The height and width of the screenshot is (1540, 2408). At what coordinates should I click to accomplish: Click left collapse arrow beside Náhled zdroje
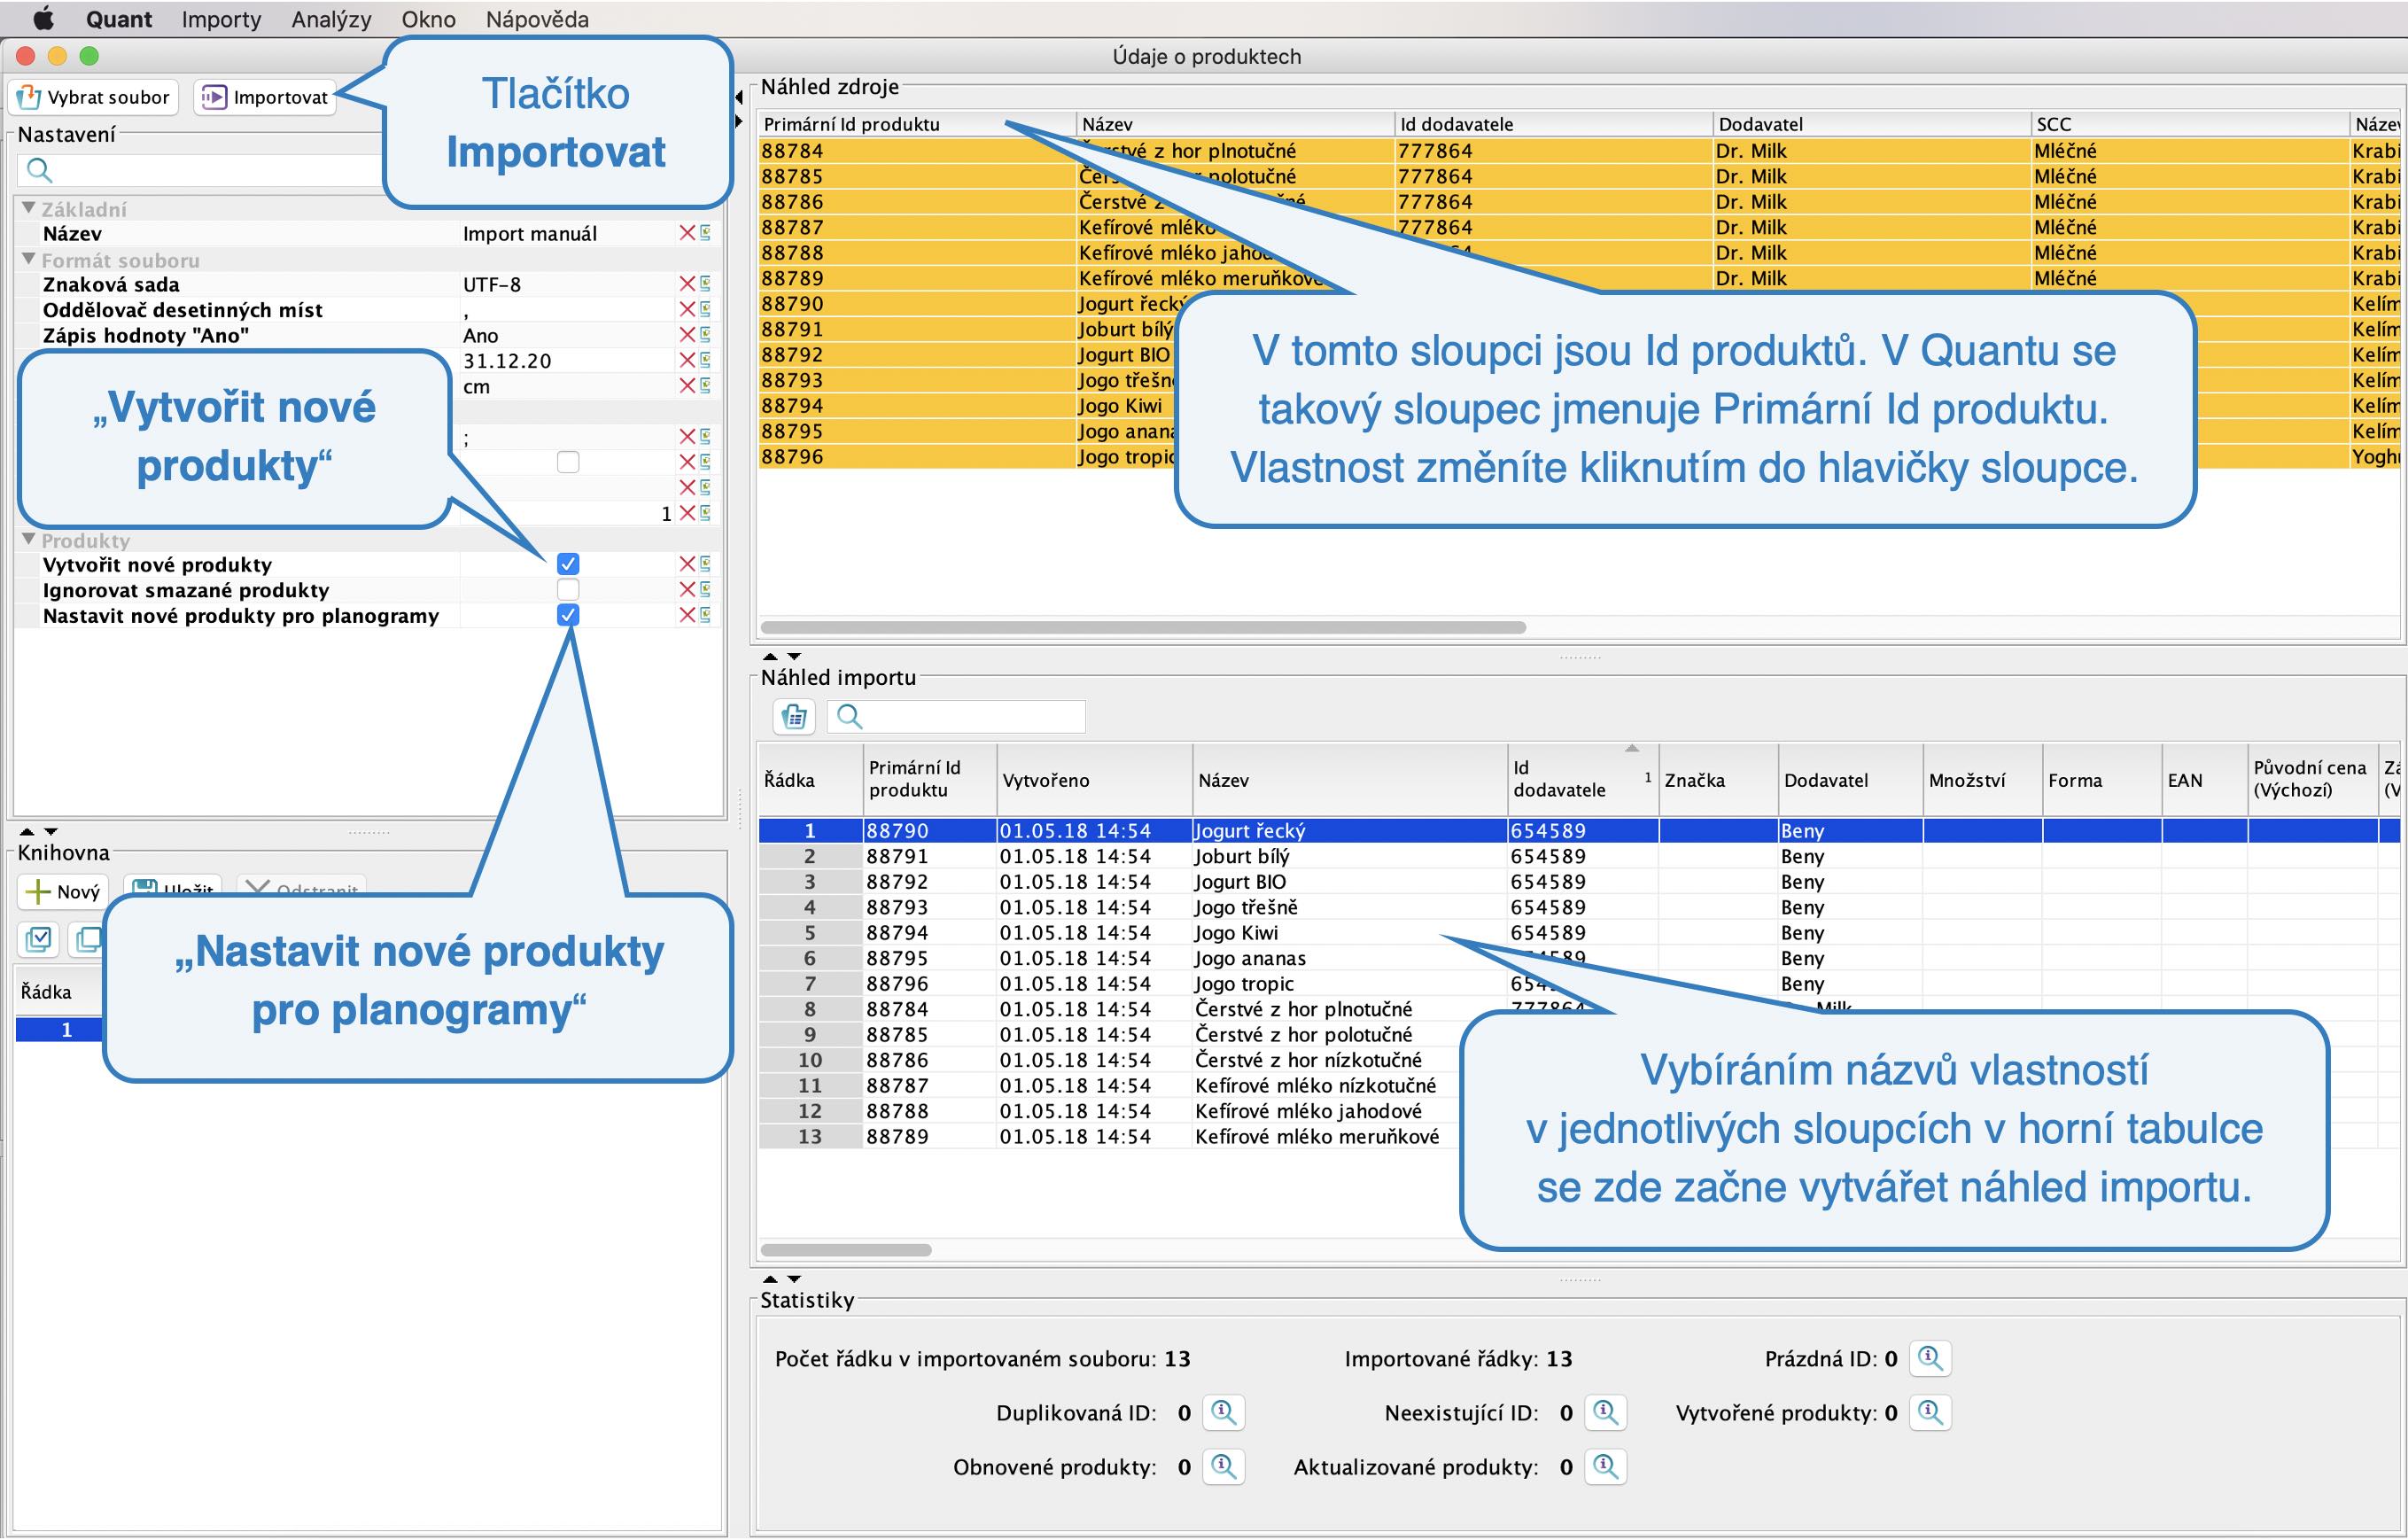coord(739,97)
